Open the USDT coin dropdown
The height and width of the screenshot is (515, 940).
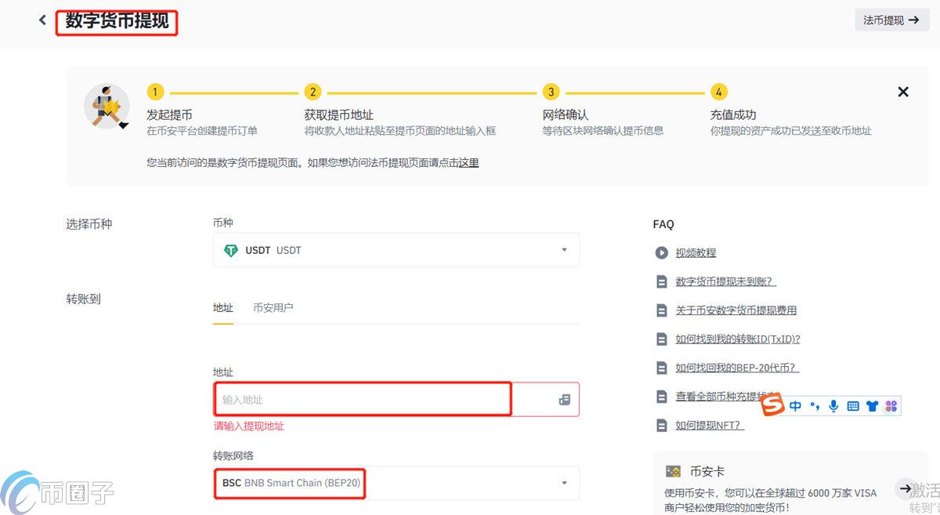[396, 250]
